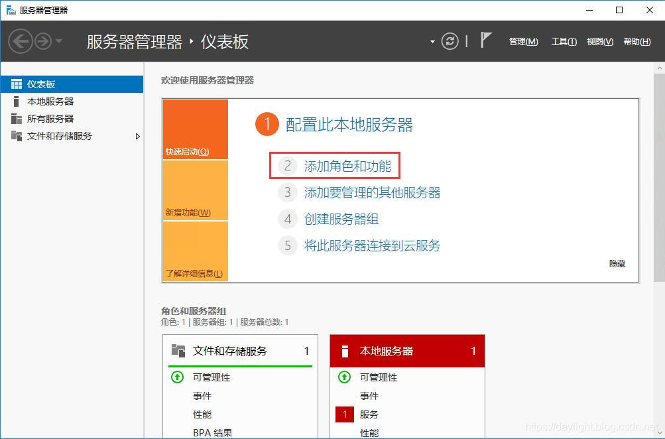Click the step 5 number circle
The height and width of the screenshot is (439, 665).
tap(288, 245)
